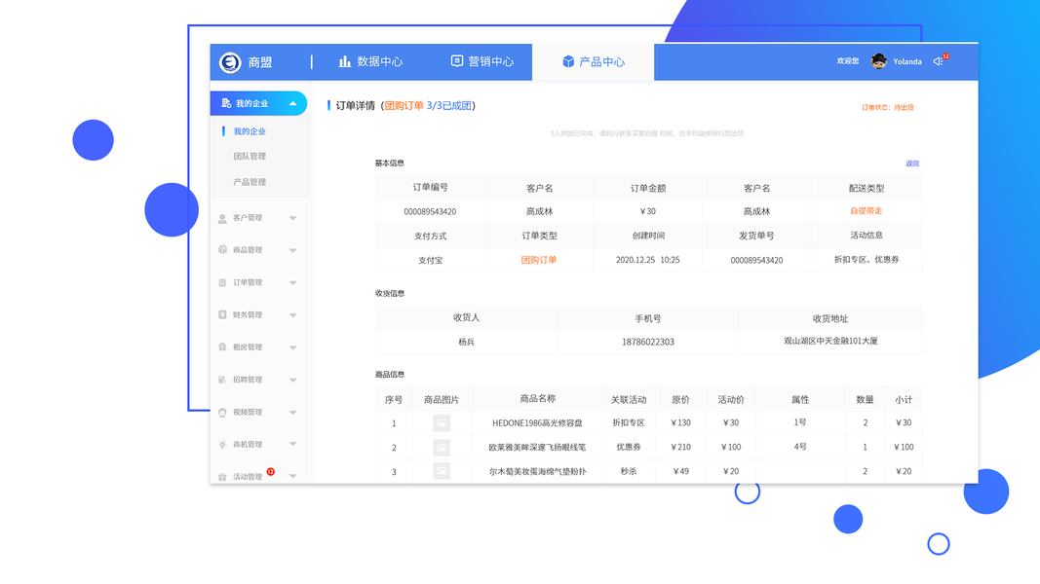Click the 营销中心 chat-box icon
Screen dimensions: 1040x584
tap(457, 61)
